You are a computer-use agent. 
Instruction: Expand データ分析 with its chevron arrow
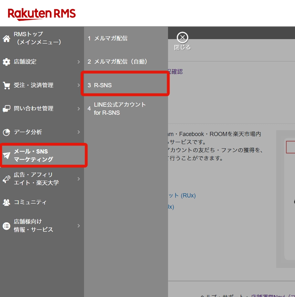(79, 132)
